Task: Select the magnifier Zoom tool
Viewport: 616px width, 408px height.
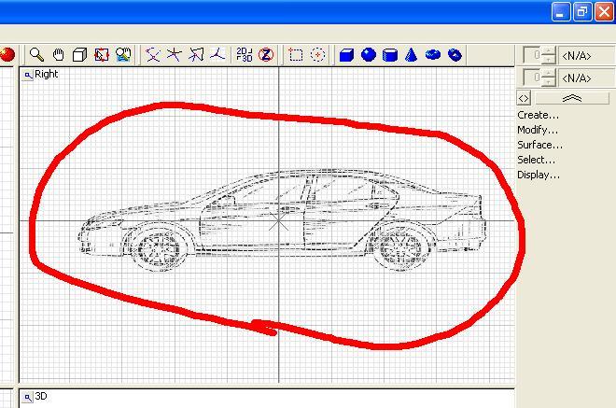Action: pos(36,55)
